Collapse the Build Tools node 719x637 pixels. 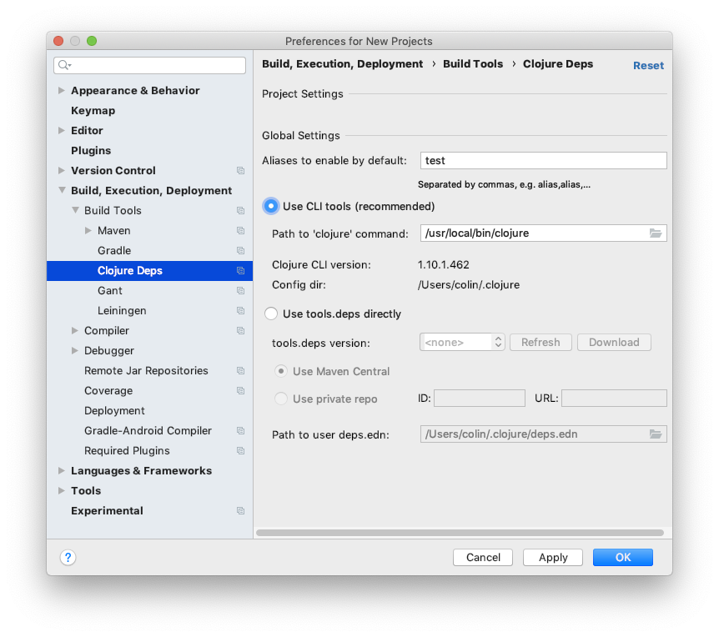[75, 210]
